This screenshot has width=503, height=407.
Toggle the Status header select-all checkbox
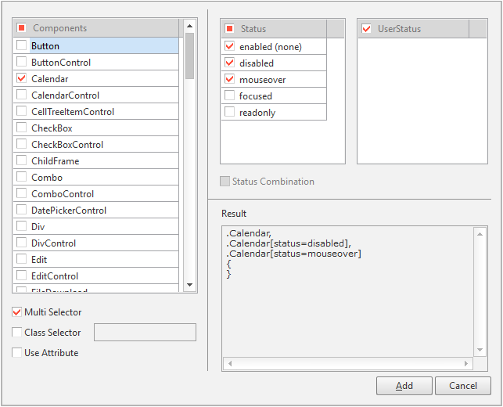[230, 30]
